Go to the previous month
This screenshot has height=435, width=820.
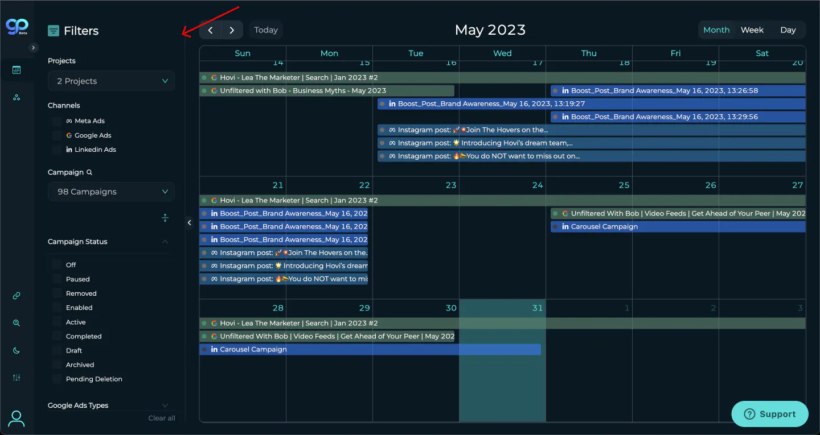point(211,30)
